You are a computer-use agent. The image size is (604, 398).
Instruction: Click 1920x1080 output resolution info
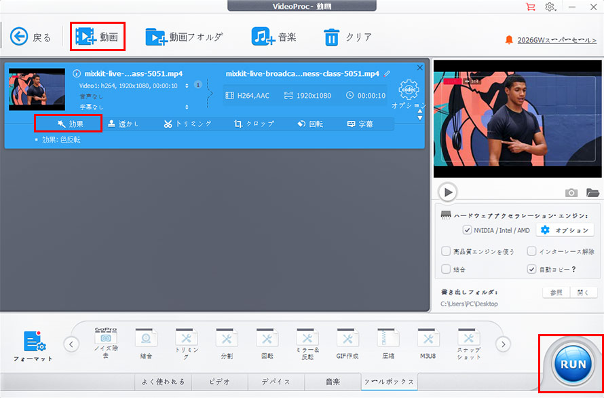(x=308, y=95)
